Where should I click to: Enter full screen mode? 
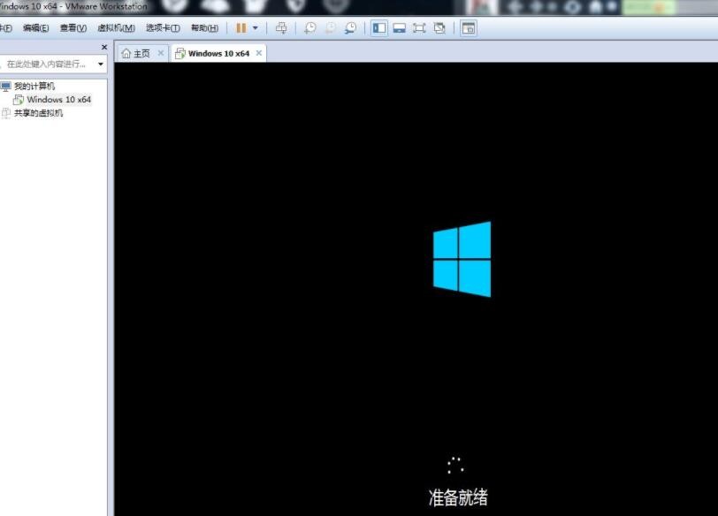tap(419, 28)
